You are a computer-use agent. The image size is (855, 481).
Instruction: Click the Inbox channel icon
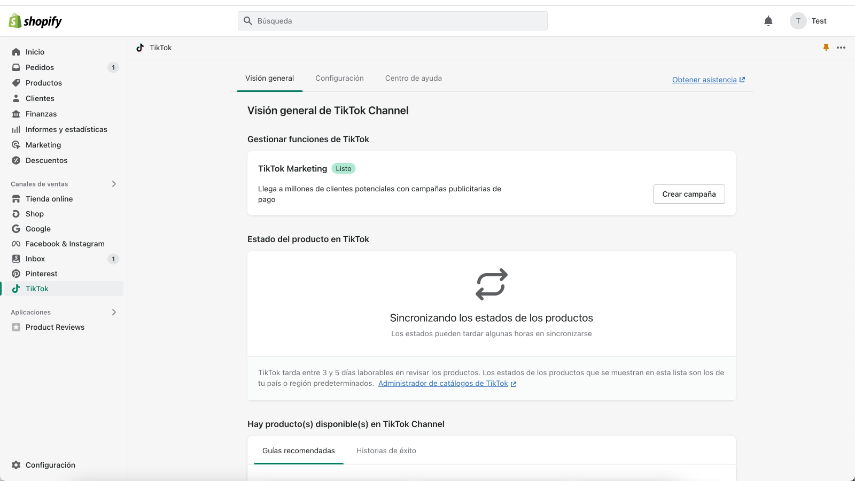click(x=16, y=259)
